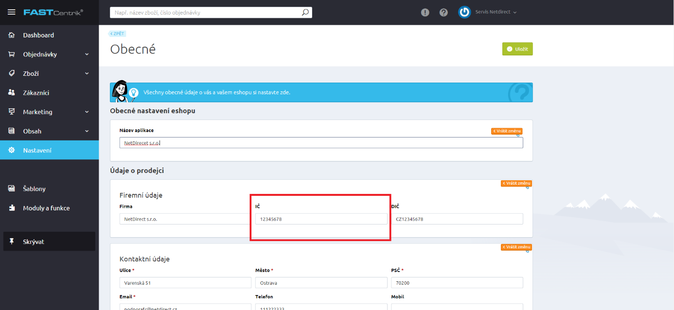Click the Marketing presentation icon
Screen dimensions: 674x310
coord(12,112)
